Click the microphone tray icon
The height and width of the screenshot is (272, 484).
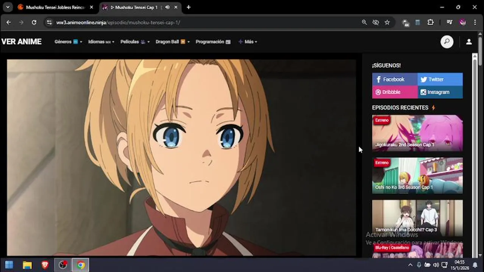[x=419, y=265]
